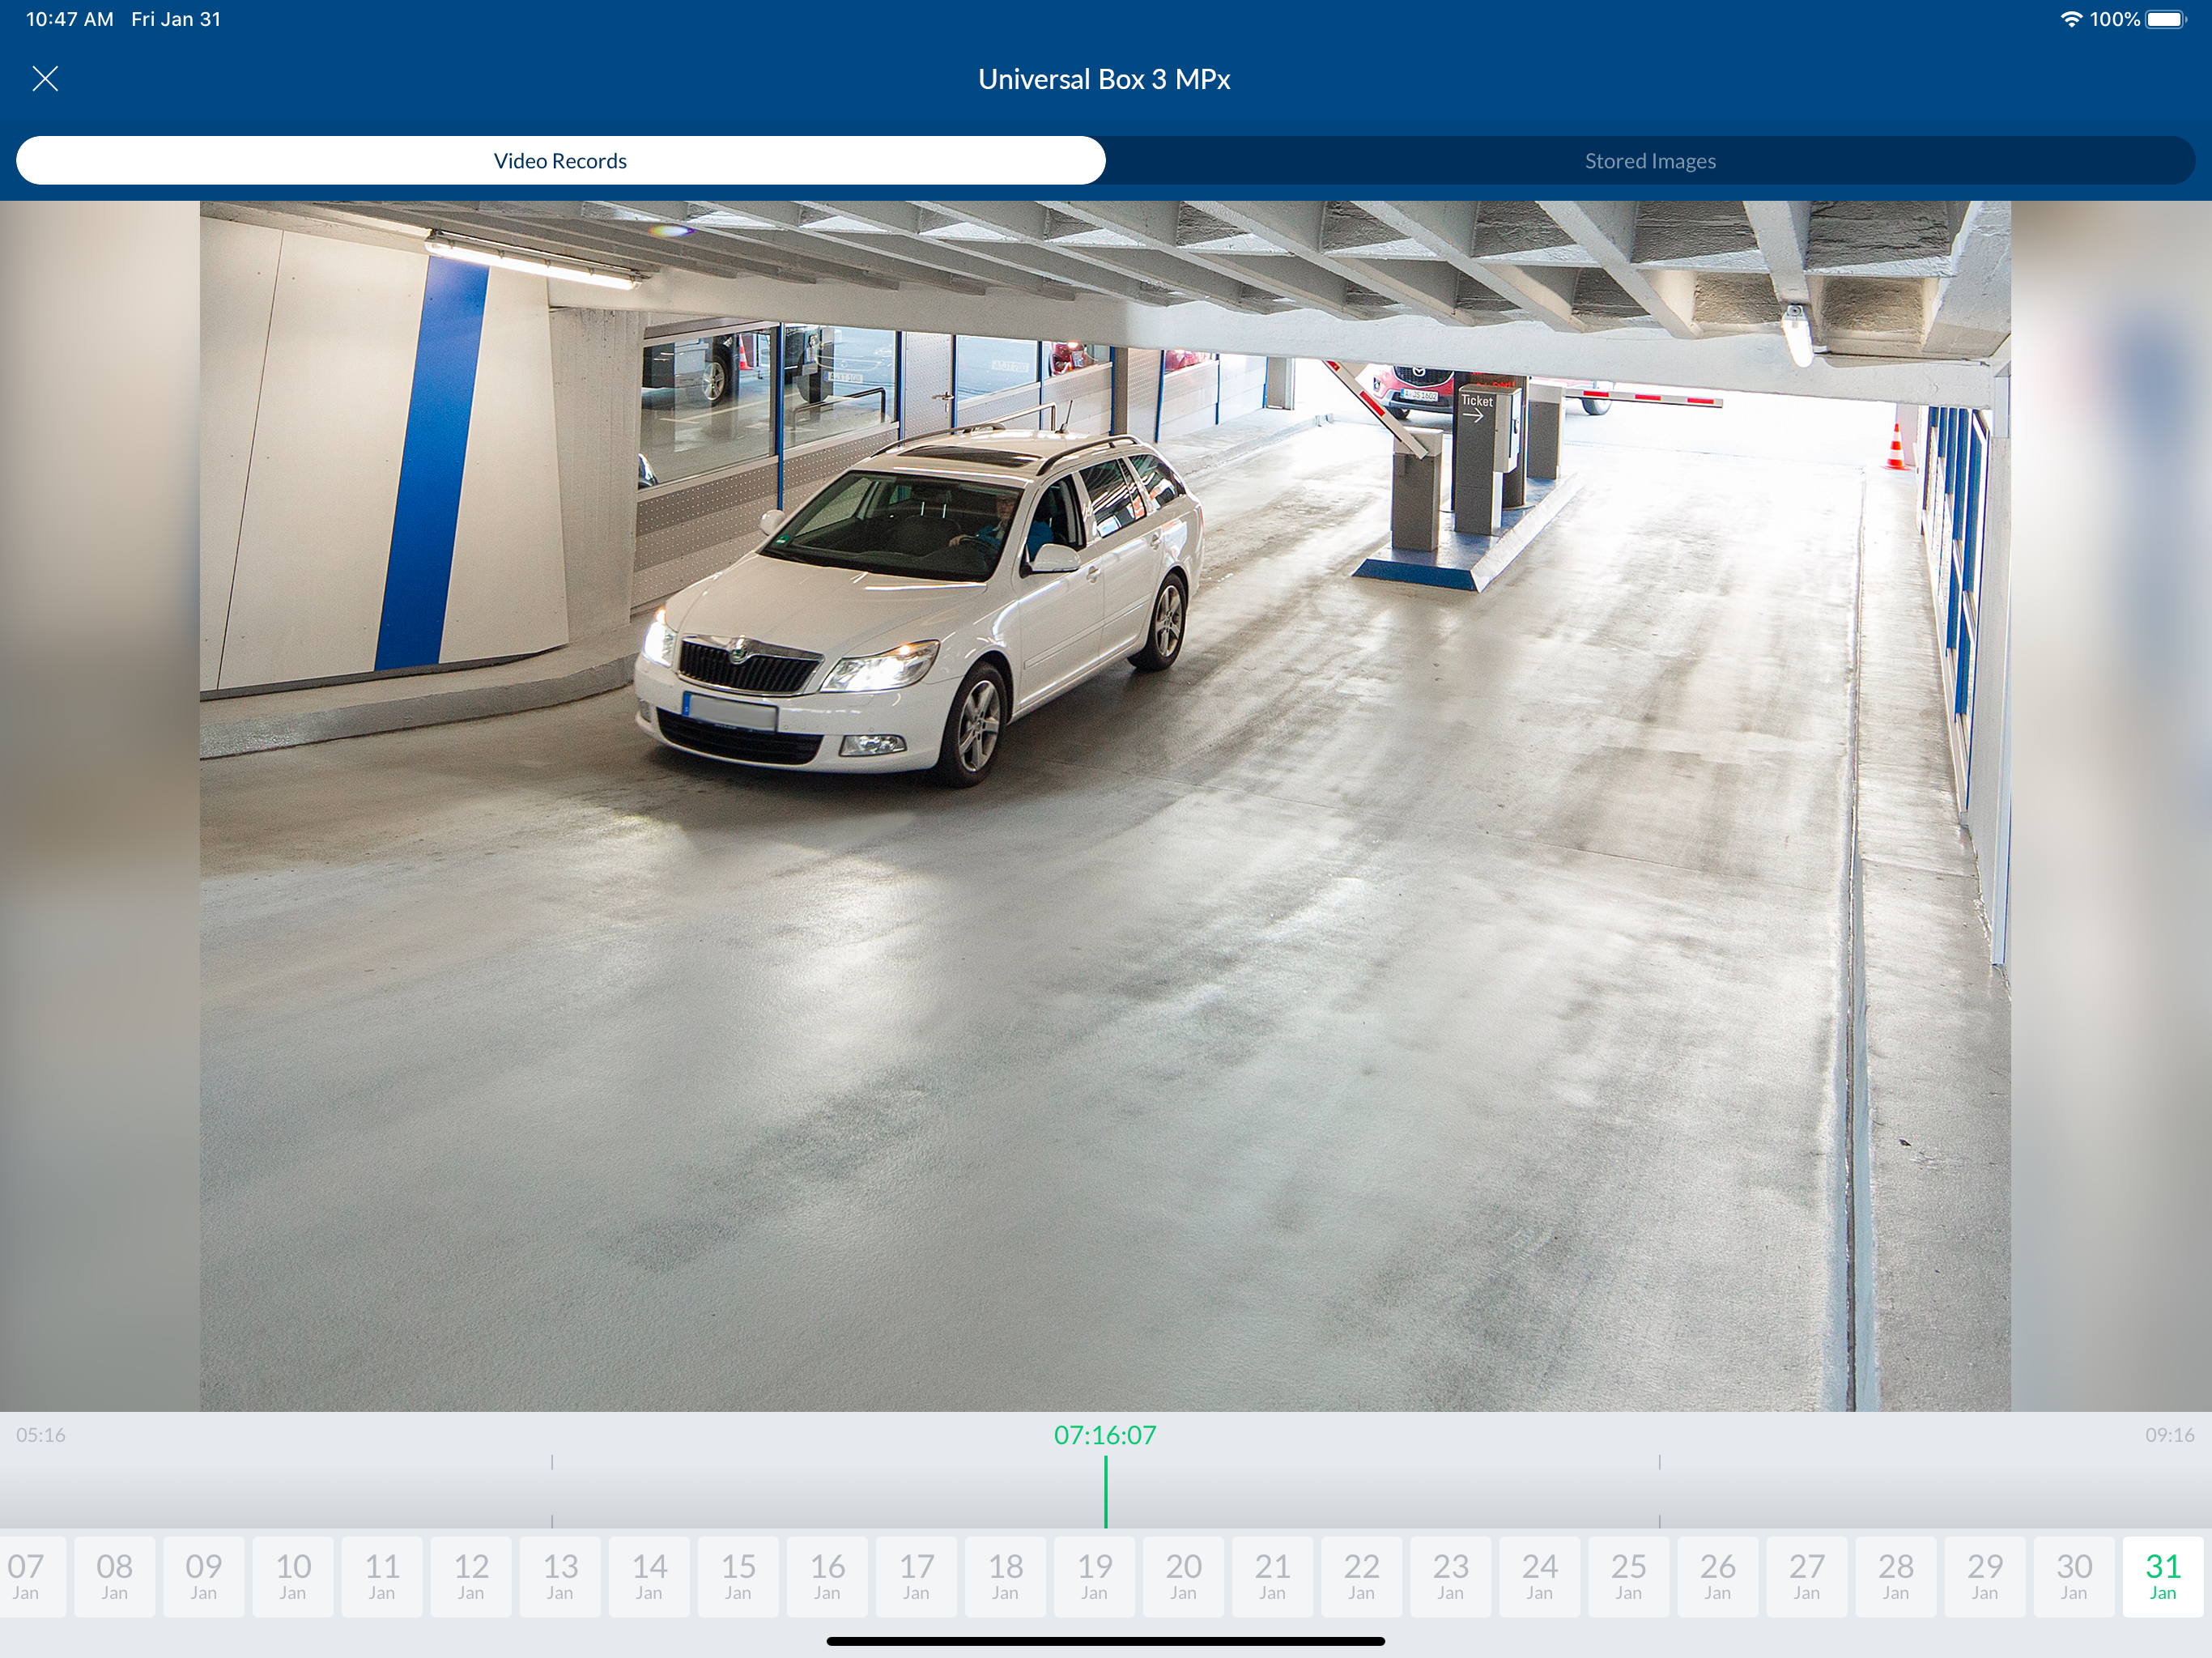Open the 29 Jan day
This screenshot has width=2212, height=1658.
[1984, 1576]
